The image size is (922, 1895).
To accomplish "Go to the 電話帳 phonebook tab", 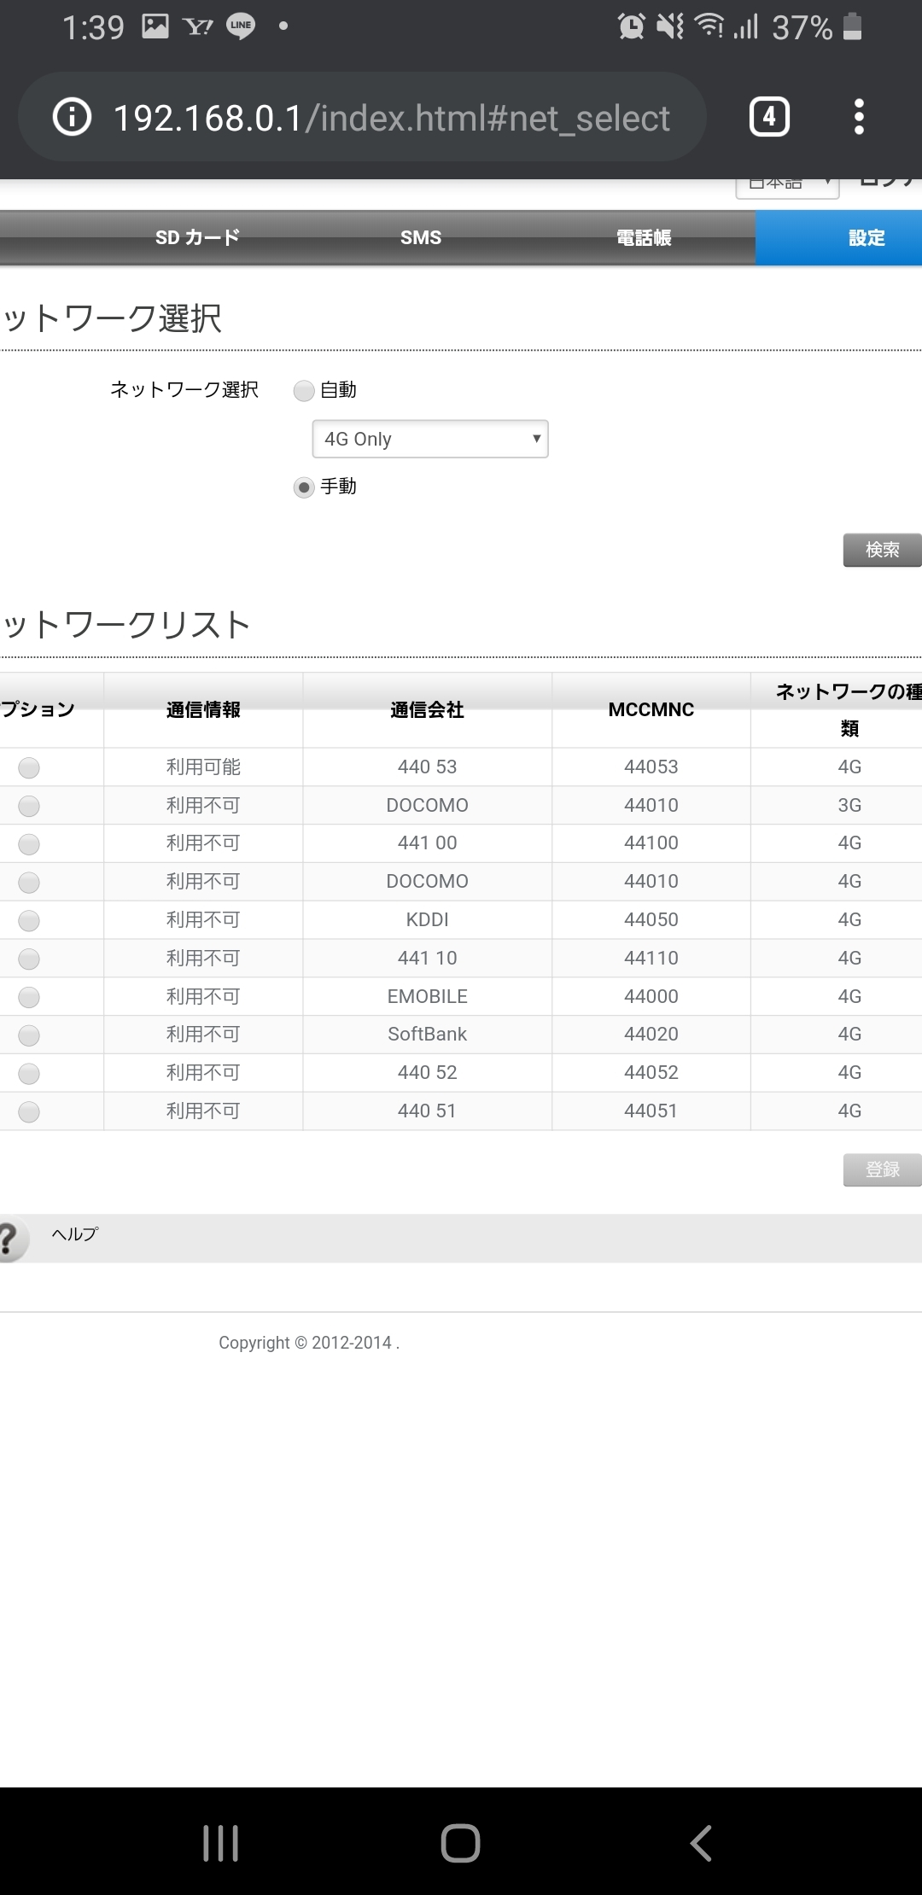I will point(644,238).
